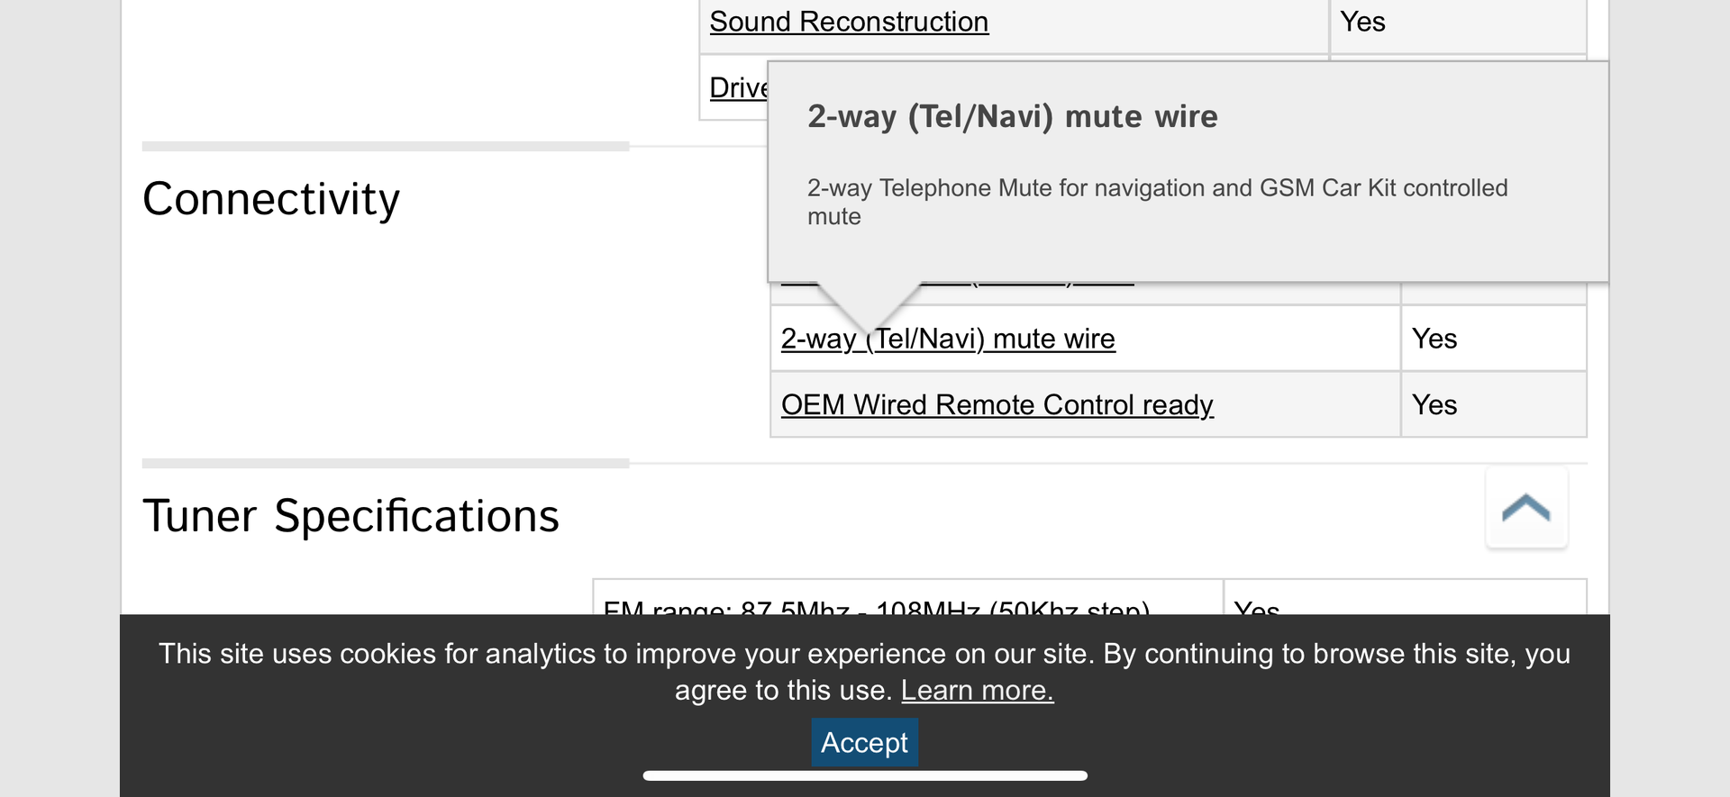Open OEM Wired Remote Control ready link

click(x=997, y=405)
